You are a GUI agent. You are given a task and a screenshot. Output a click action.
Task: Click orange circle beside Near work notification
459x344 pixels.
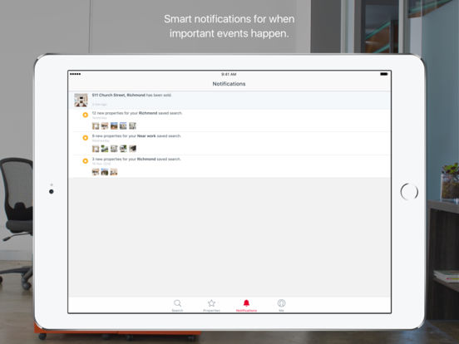[85, 138]
